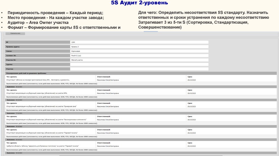
Task: Click deadline 29/10/2023 in Gravy №1 row
Action: (x=192, y=80)
